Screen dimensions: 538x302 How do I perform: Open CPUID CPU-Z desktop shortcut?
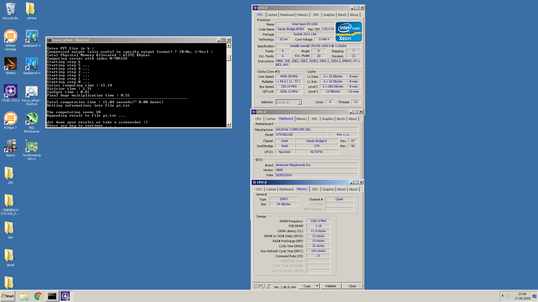click(10, 93)
